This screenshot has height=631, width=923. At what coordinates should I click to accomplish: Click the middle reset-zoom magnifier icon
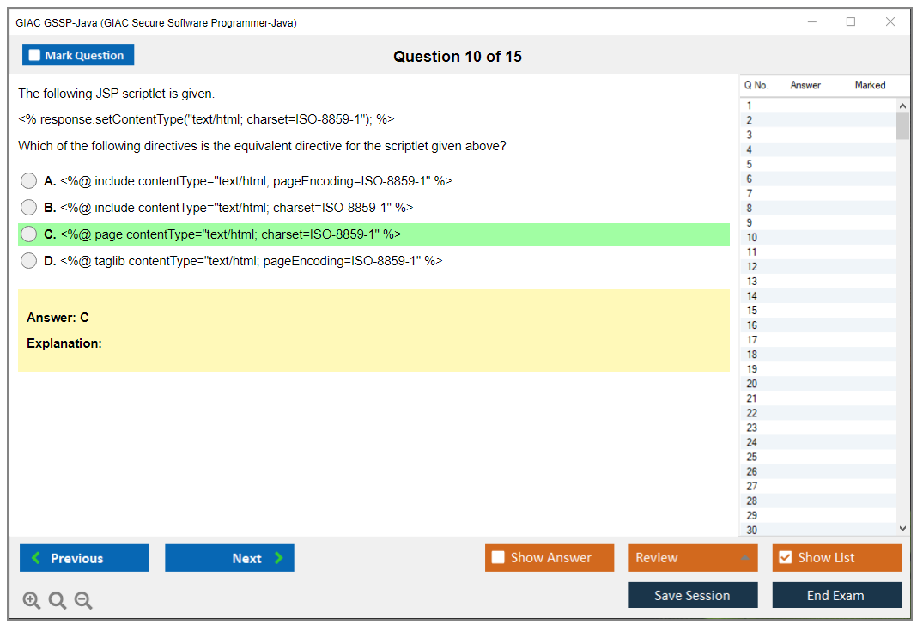click(x=57, y=600)
